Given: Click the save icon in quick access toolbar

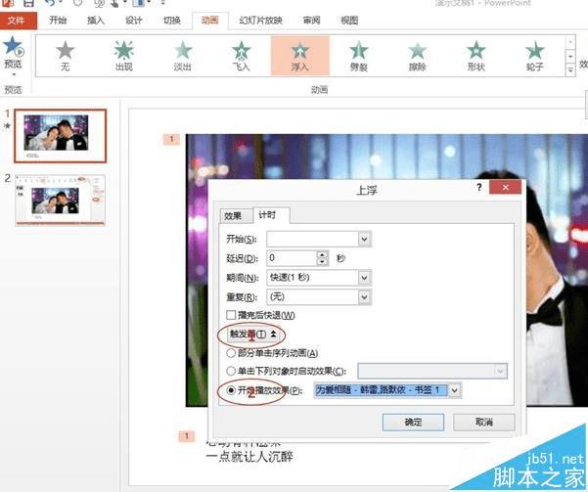Looking at the screenshot, I should coord(28,3).
